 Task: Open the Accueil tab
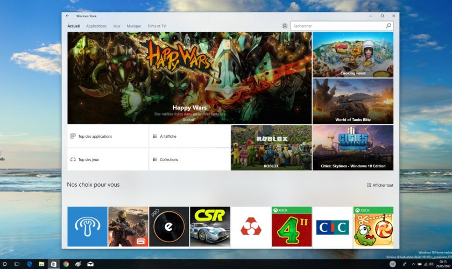74,26
